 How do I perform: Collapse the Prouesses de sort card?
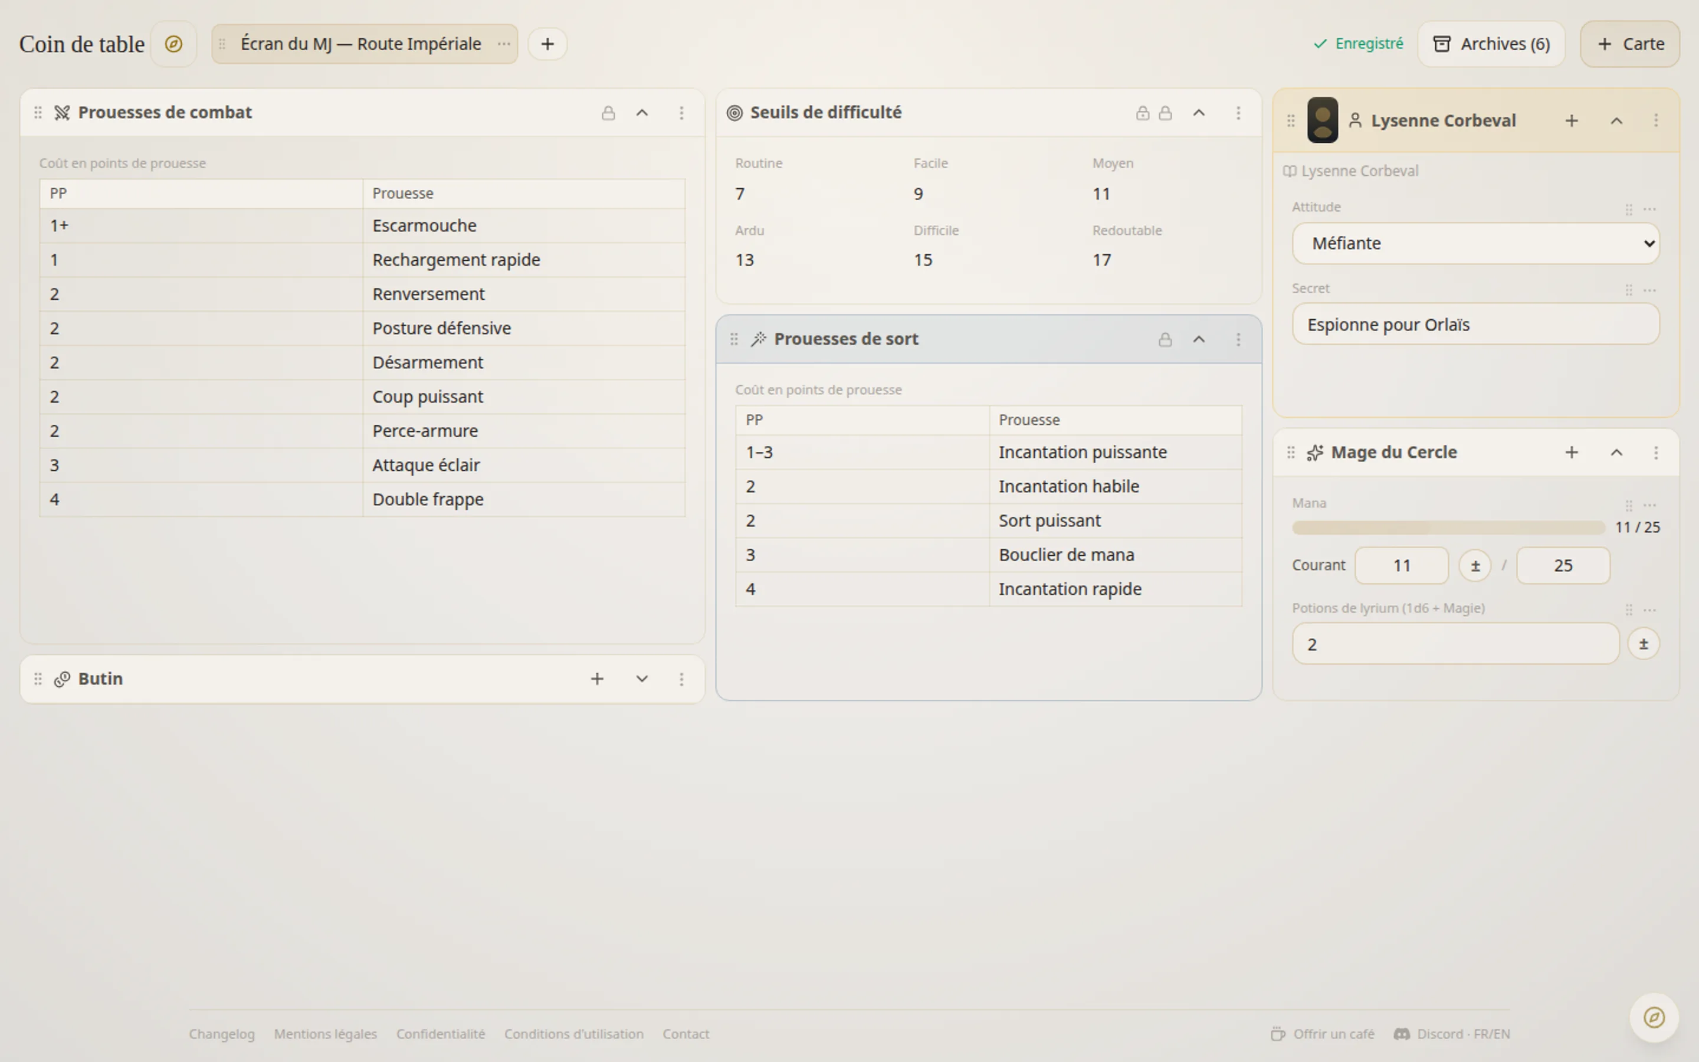pyautogui.click(x=1199, y=339)
